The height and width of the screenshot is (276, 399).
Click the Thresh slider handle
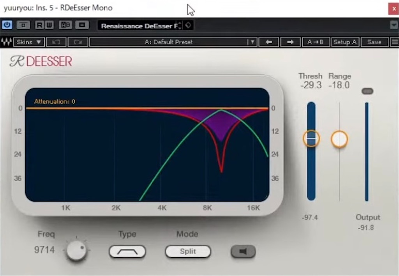pos(311,138)
